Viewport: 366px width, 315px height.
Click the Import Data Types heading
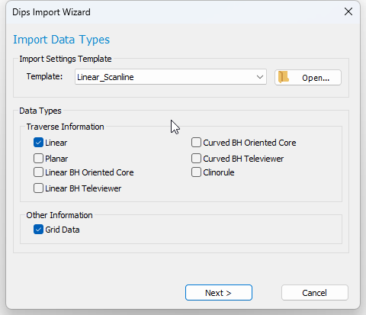[61, 40]
